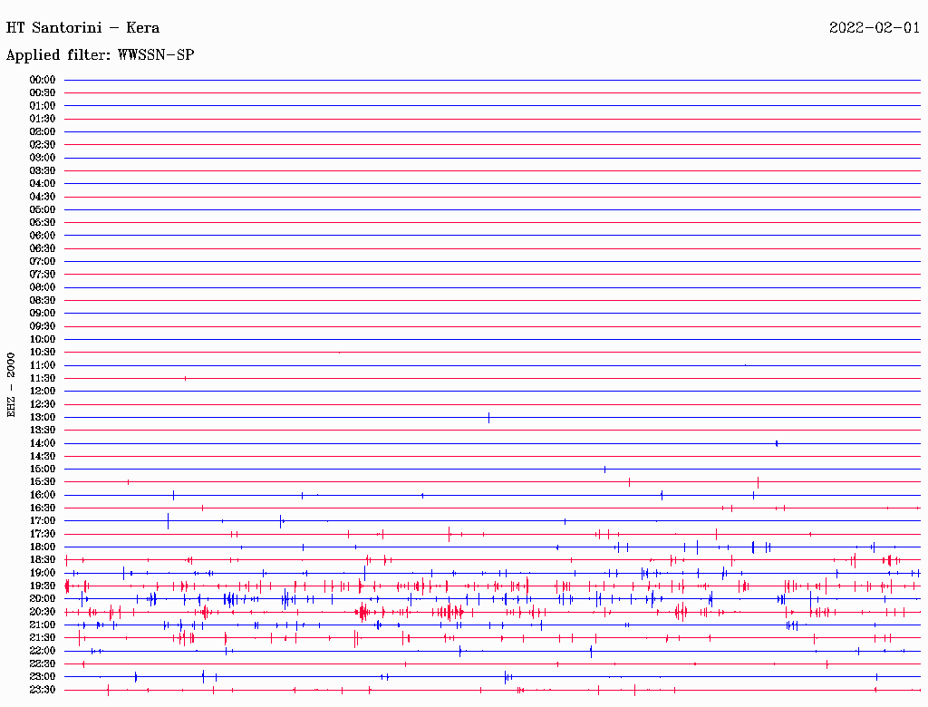The width and height of the screenshot is (928, 707).
Task: Select the 23:30 time label
Action: 43,690
